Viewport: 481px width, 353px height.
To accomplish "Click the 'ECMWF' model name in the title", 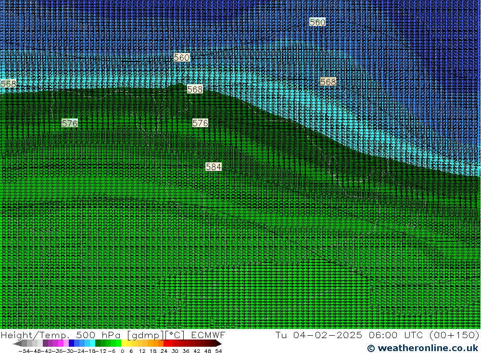I will (x=208, y=335).
